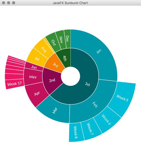Click the Aug segment

[x=44, y=49]
